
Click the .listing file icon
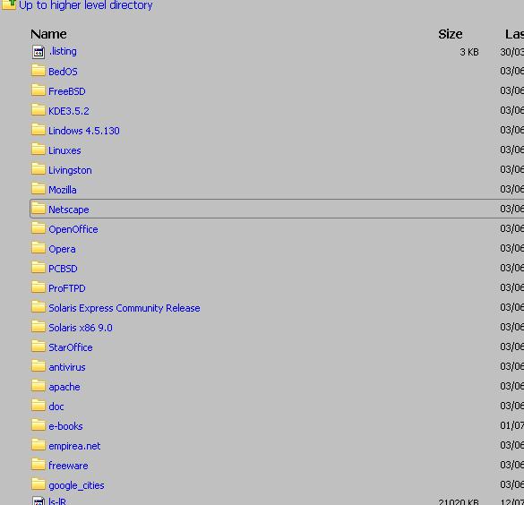click(x=39, y=52)
